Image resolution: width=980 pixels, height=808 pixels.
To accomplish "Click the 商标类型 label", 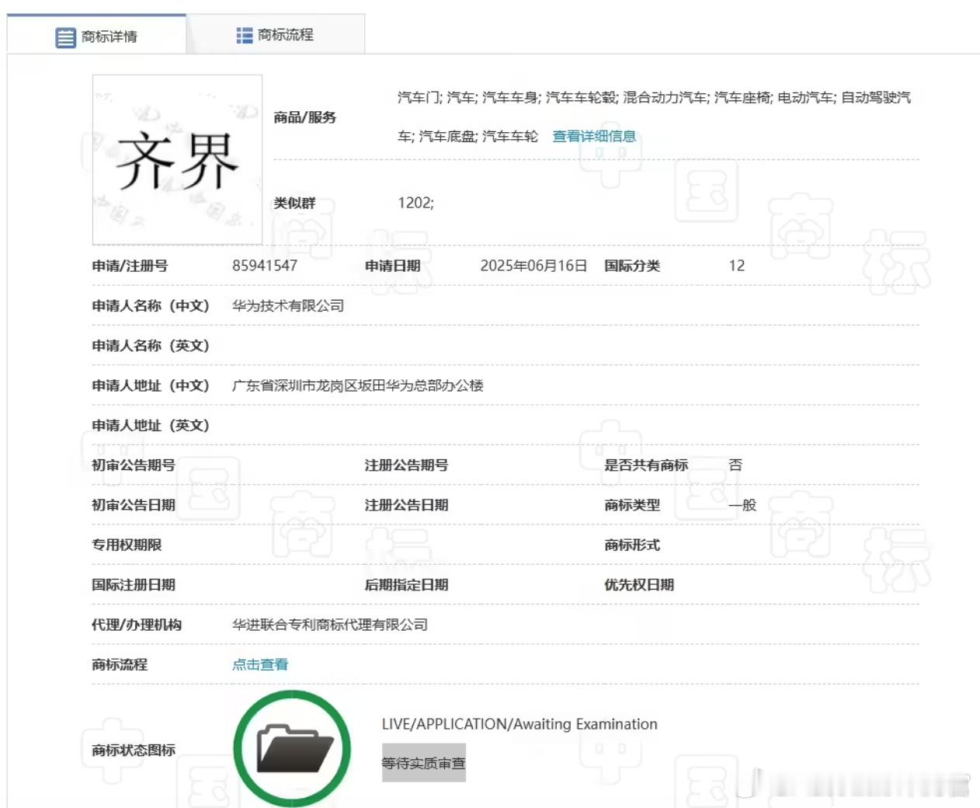I will click(x=632, y=505).
